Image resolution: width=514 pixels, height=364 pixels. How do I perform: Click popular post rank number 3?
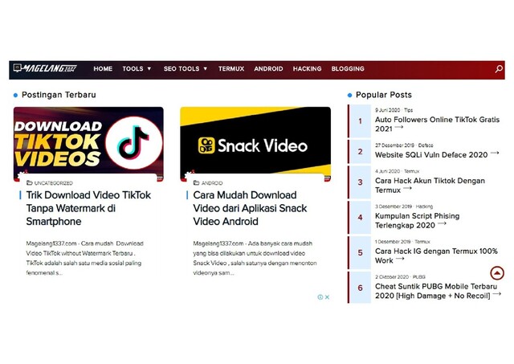pos(360,182)
